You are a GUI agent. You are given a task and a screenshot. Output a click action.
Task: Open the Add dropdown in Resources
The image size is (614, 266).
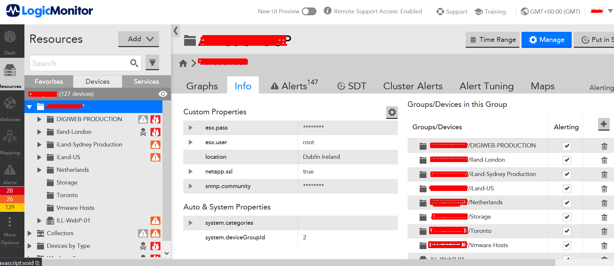point(139,39)
